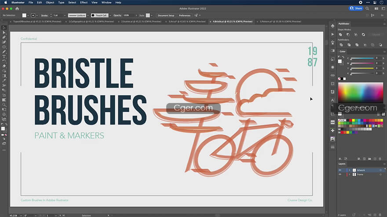The width and height of the screenshot is (387, 217).
Task: Click target circle of Frame layer
Action: point(380,174)
